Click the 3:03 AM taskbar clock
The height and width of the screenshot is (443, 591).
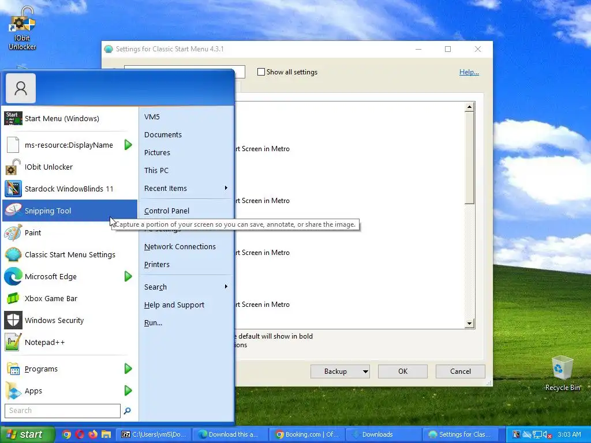pos(569,434)
